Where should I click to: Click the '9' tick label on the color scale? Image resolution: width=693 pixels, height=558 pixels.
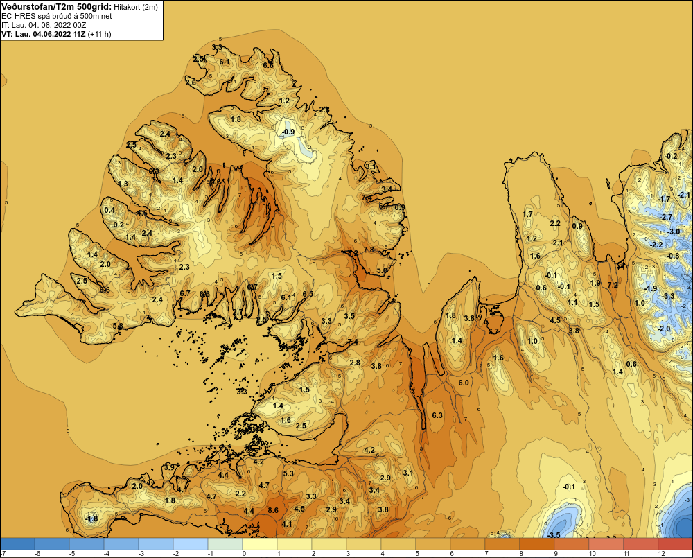pyautogui.click(x=556, y=554)
